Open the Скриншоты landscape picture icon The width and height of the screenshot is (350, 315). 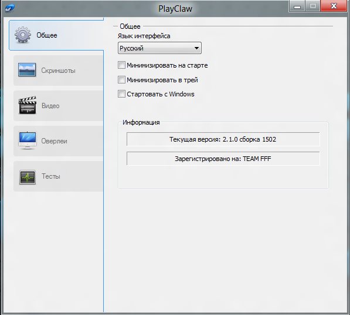click(27, 70)
